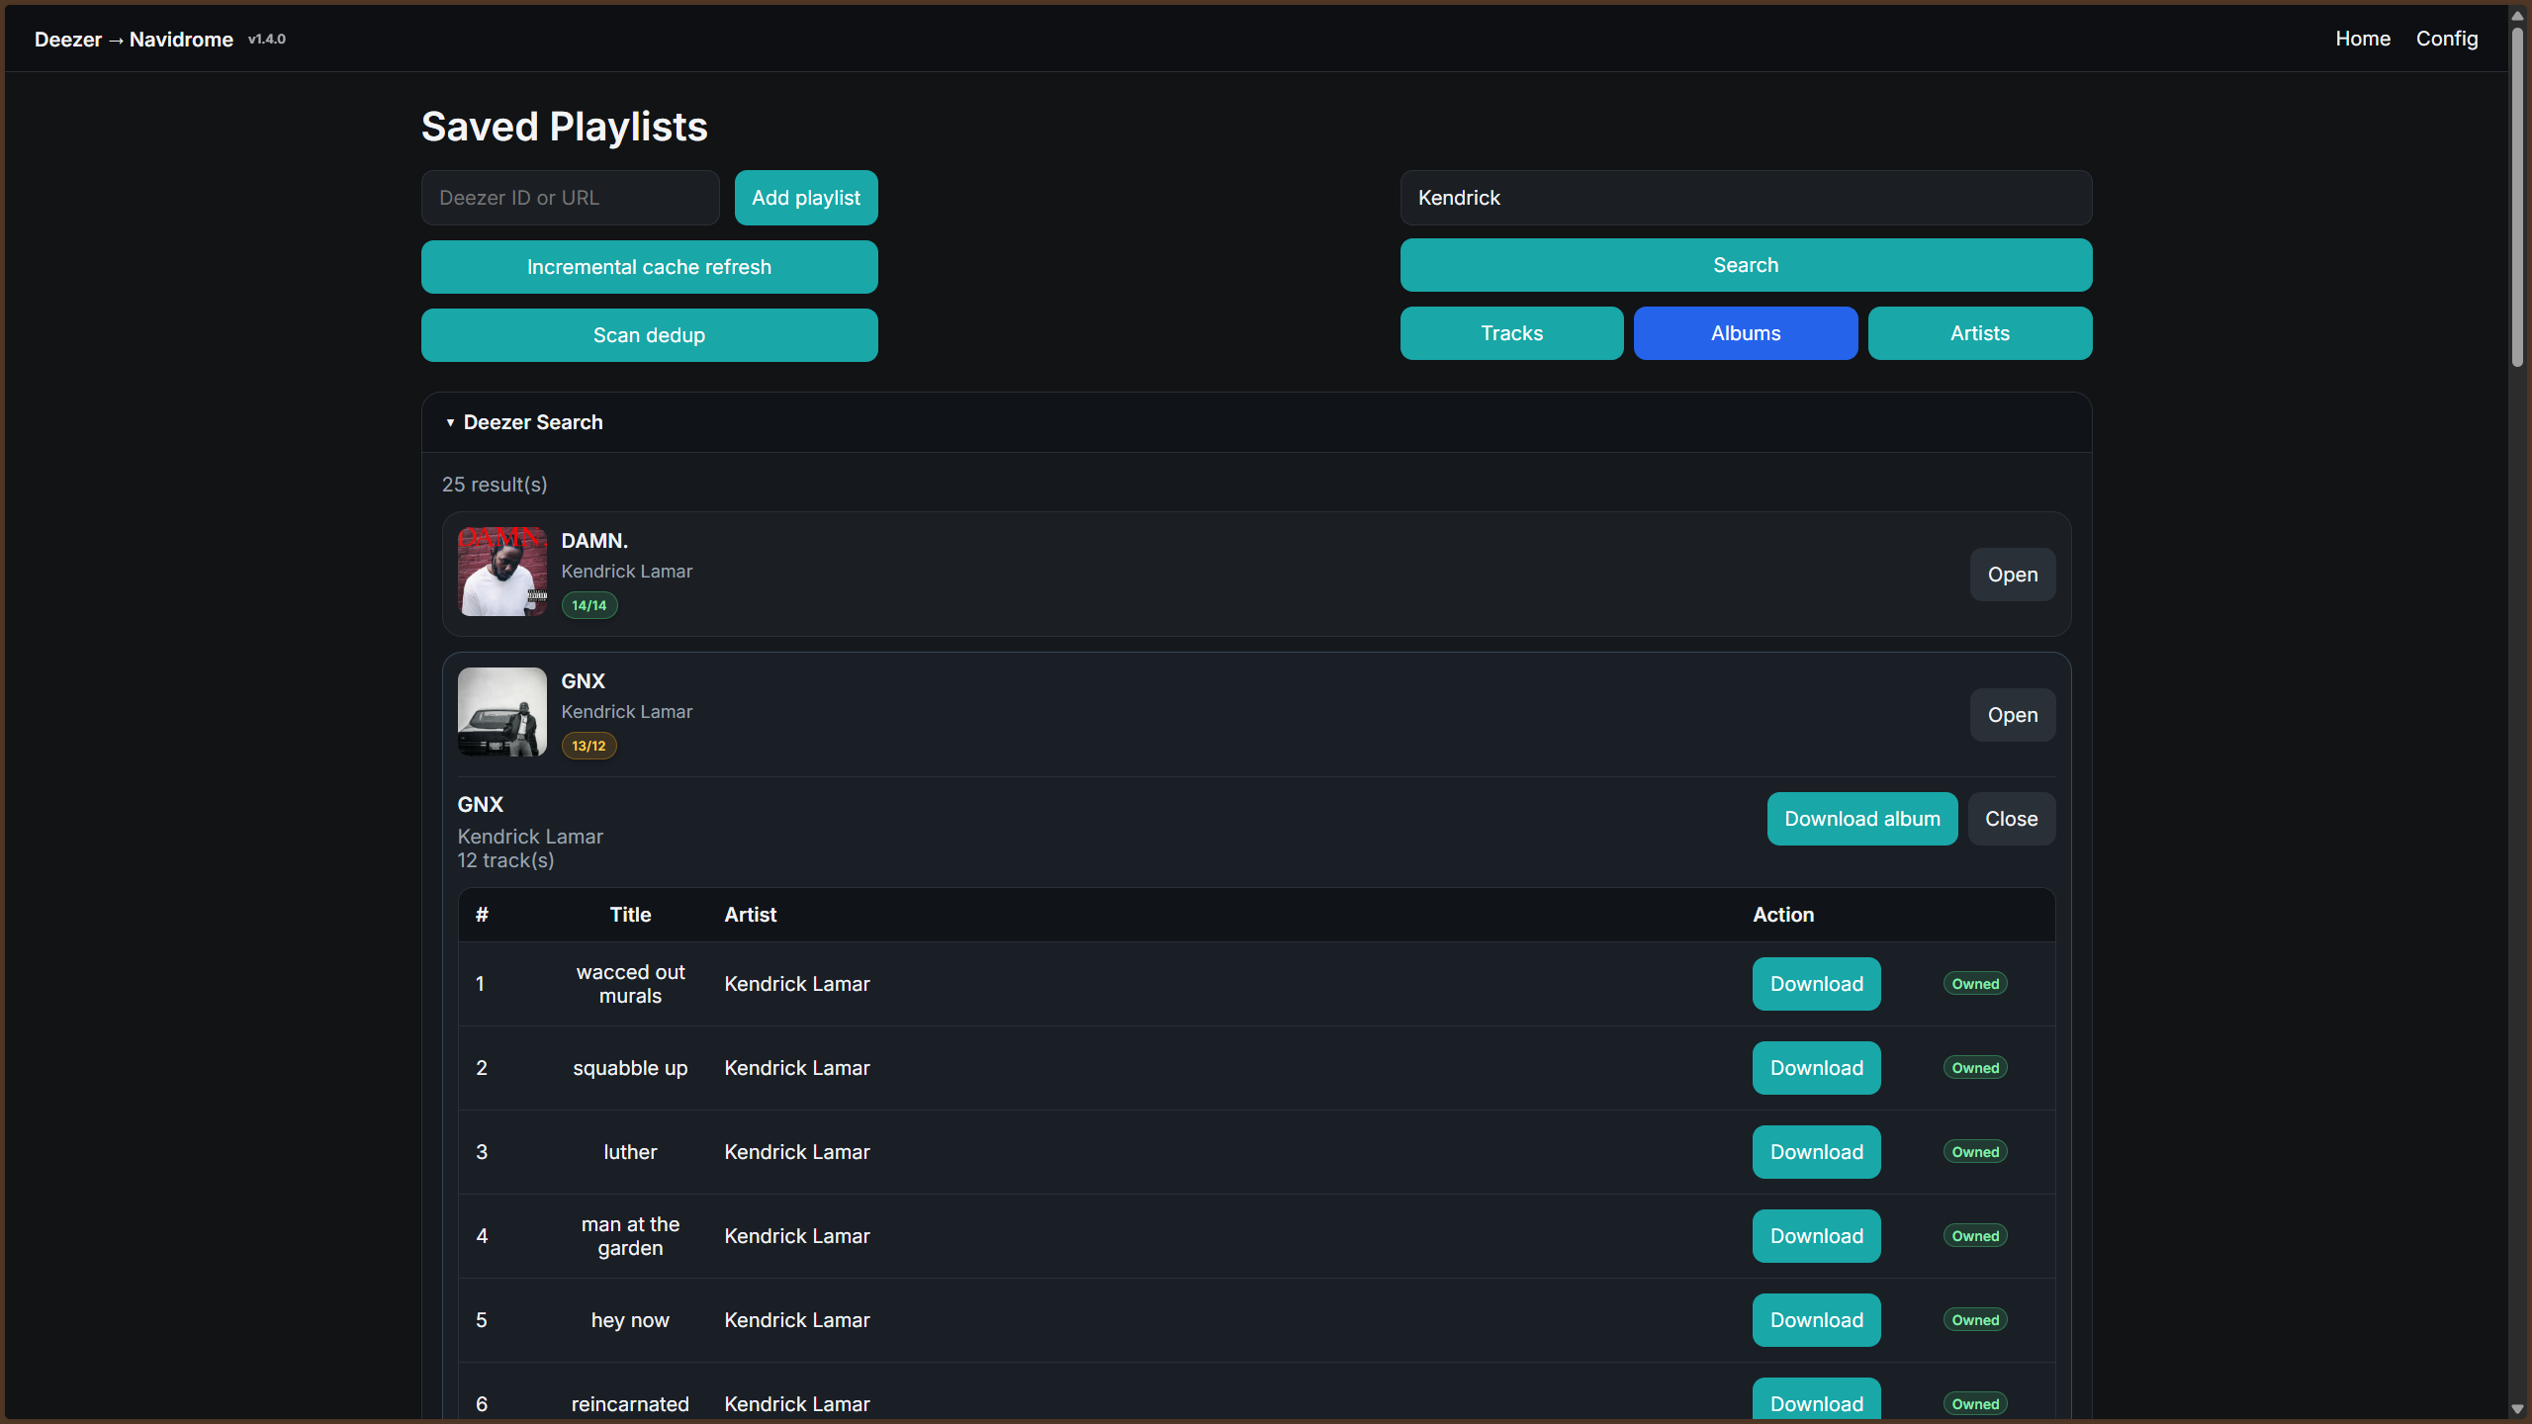The height and width of the screenshot is (1424, 2532).
Task: Click the track title squabble up
Action: (x=630, y=1068)
